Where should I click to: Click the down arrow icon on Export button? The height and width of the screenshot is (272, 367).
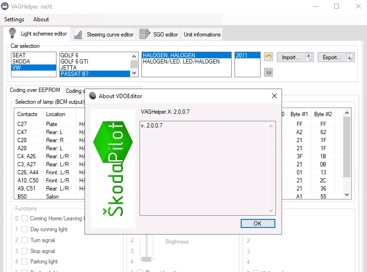349,57
